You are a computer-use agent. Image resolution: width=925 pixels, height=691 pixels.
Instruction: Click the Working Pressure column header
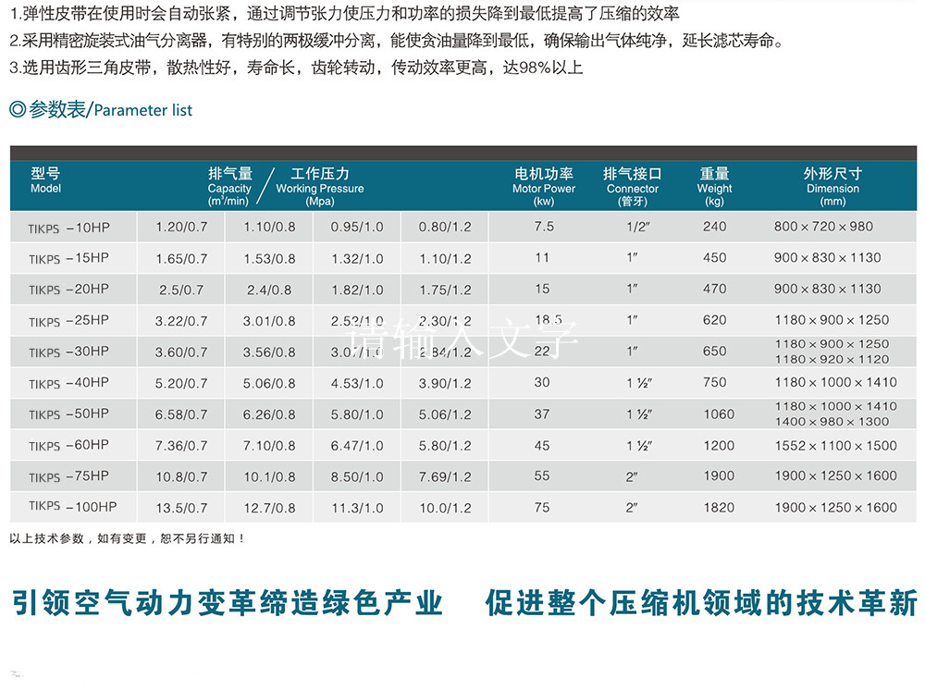coord(318,182)
